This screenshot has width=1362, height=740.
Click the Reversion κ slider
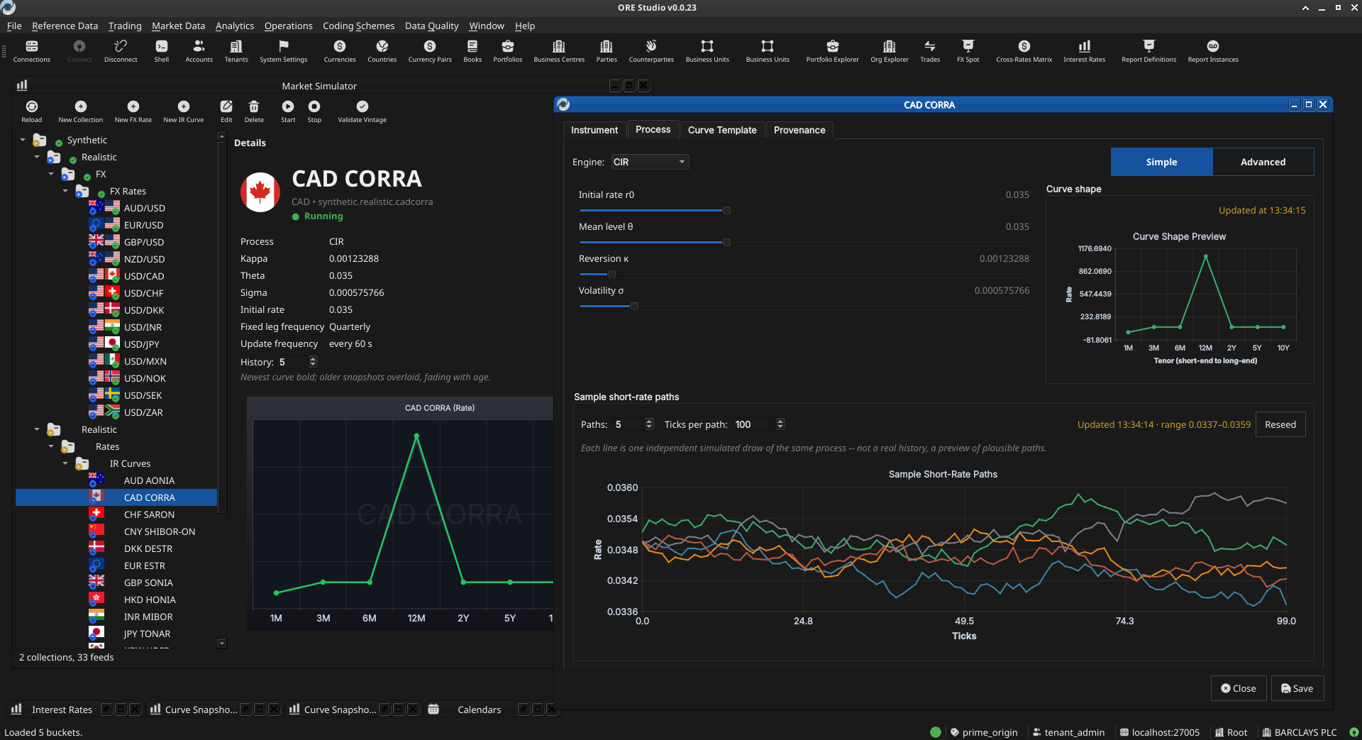click(x=804, y=274)
